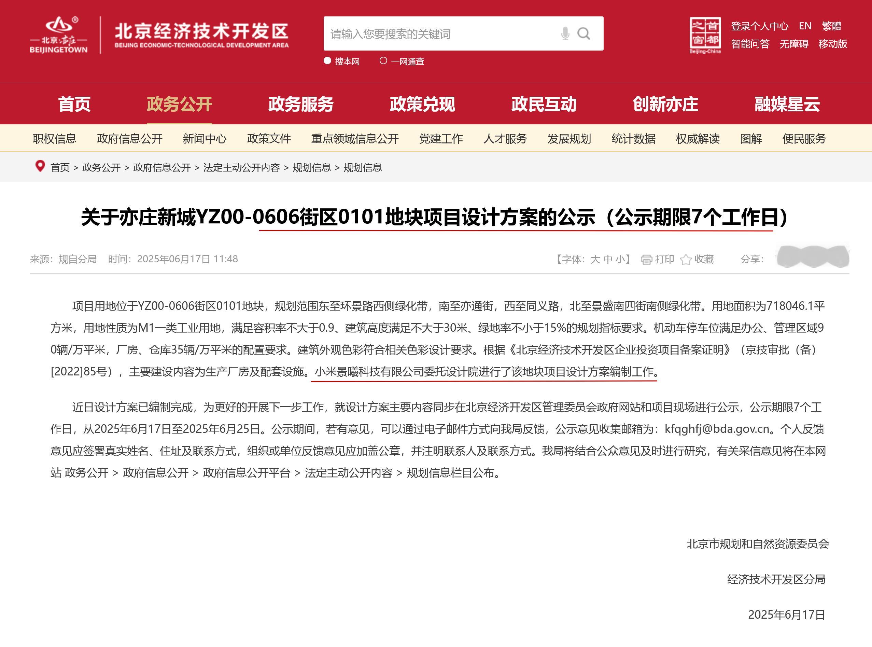This screenshot has width=872, height=647.
Task: Go to 权威解读 submenu item
Action: point(698,139)
